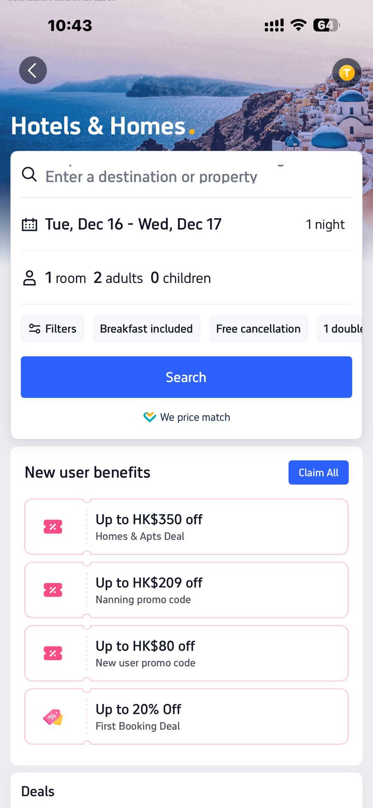
Task: Tap the First Booking Deal tag icon
Action: pyautogui.click(x=53, y=717)
